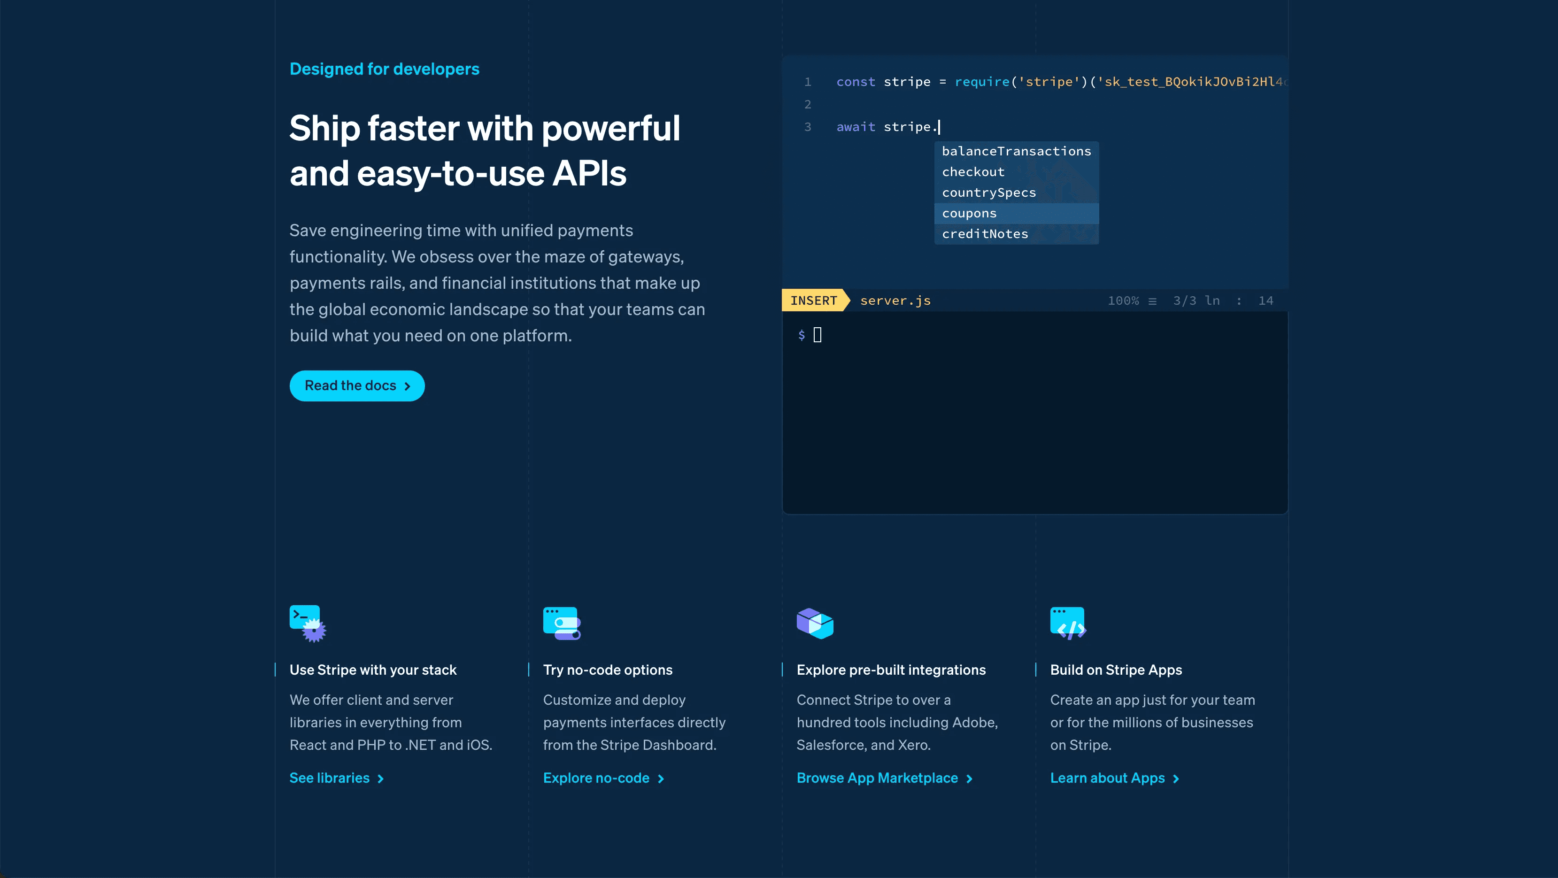Click the terminal gear icon above stack section
Viewport: 1558px width, 878px height.
coord(308,624)
